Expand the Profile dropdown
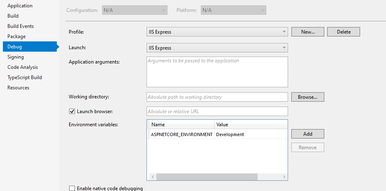386x191 pixels. (217, 32)
